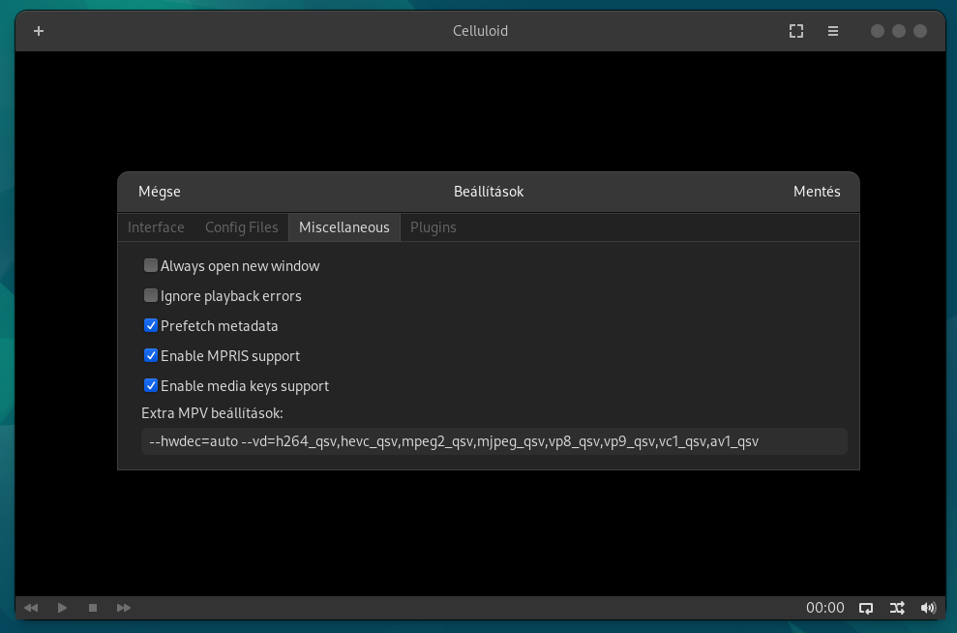Open the Config Files tab
Screen dimensions: 957x633
pyautogui.click(x=242, y=227)
